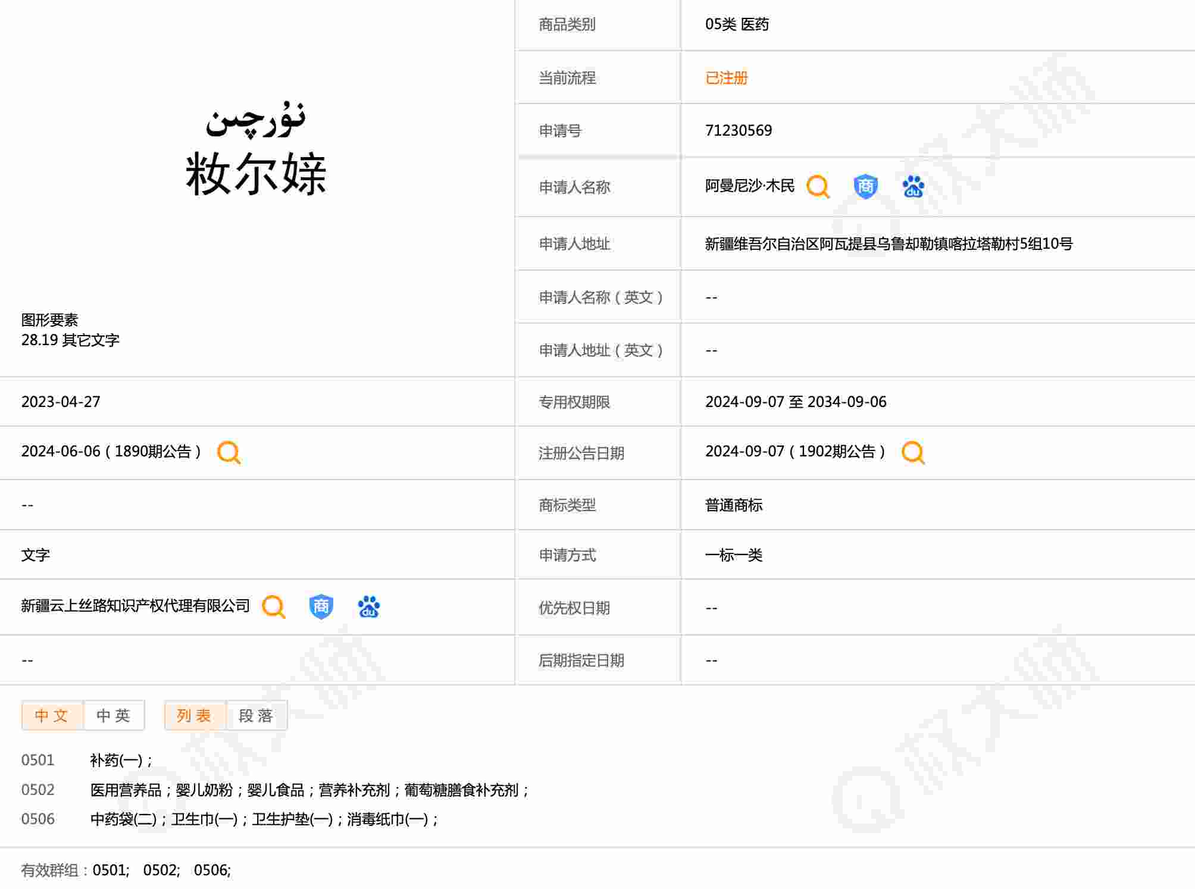Screen dimensions: 1195x889
Task: Switch to 中英 bilingual toggle
Action: [113, 715]
